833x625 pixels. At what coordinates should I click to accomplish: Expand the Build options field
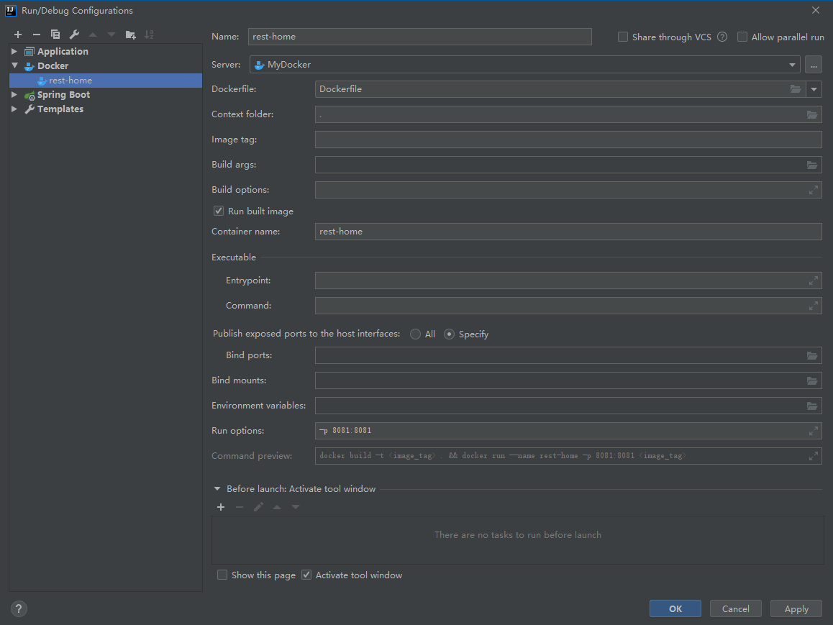click(x=814, y=190)
